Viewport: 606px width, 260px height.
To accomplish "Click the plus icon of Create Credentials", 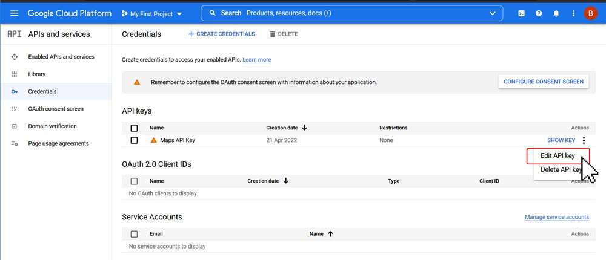I will click(190, 34).
